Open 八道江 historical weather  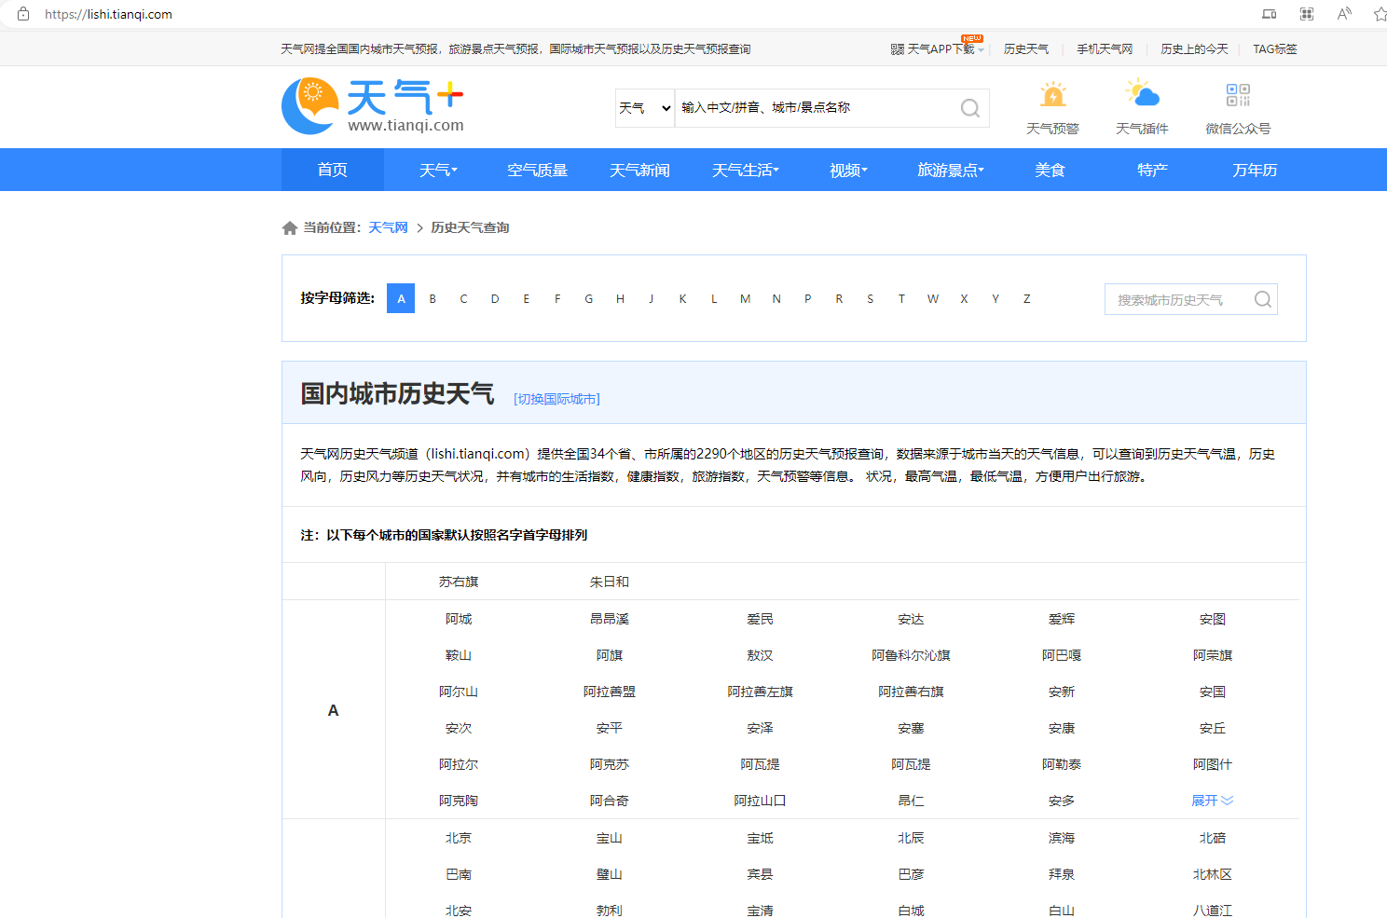click(x=1213, y=911)
